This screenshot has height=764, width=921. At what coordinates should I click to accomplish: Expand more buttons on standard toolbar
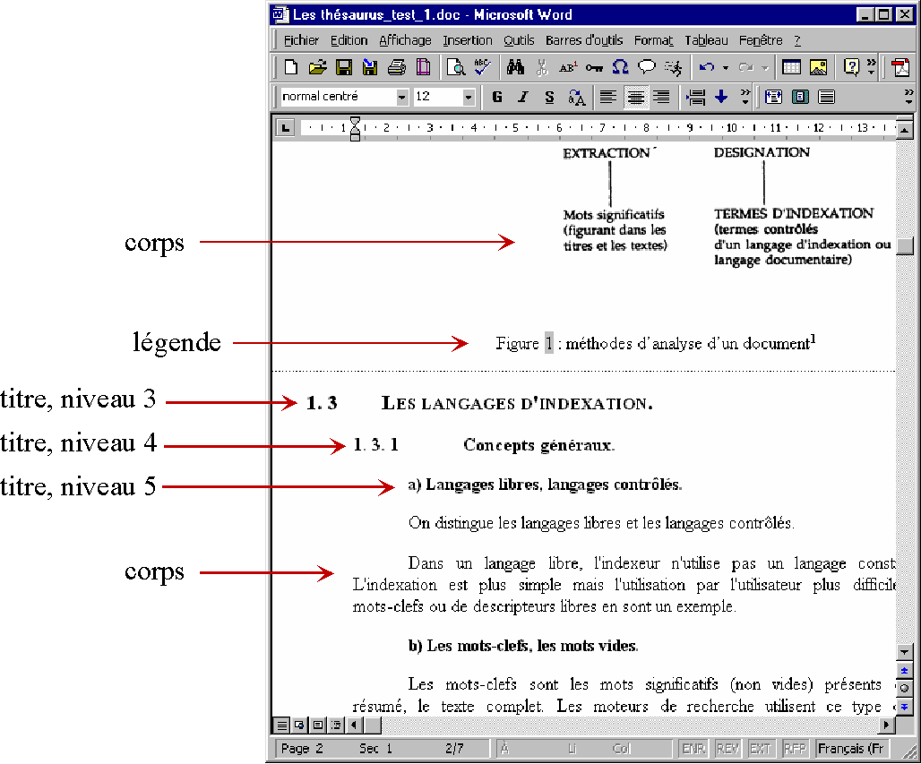tap(871, 67)
